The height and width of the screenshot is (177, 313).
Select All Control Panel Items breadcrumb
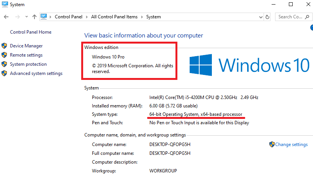click(x=115, y=17)
